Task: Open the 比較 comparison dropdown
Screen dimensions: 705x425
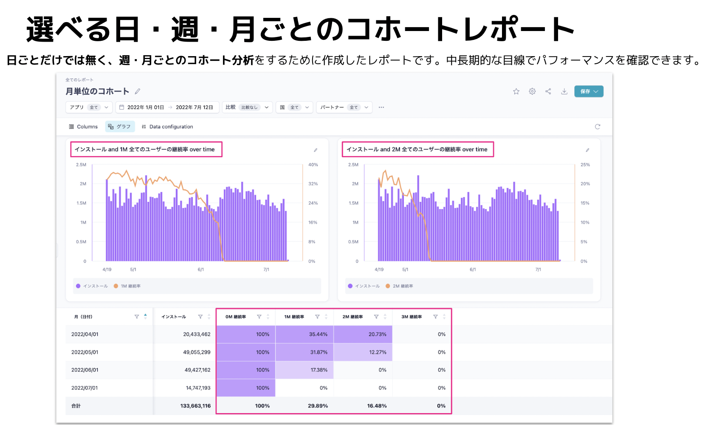Action: [248, 107]
